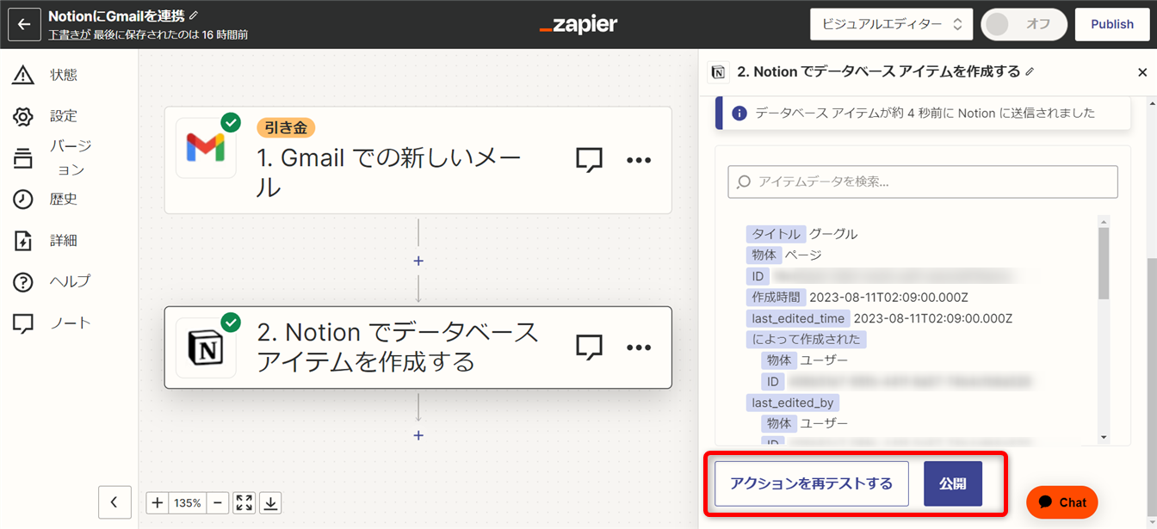Open 設定 in the left sidebar
1157x529 pixels.
pos(63,116)
